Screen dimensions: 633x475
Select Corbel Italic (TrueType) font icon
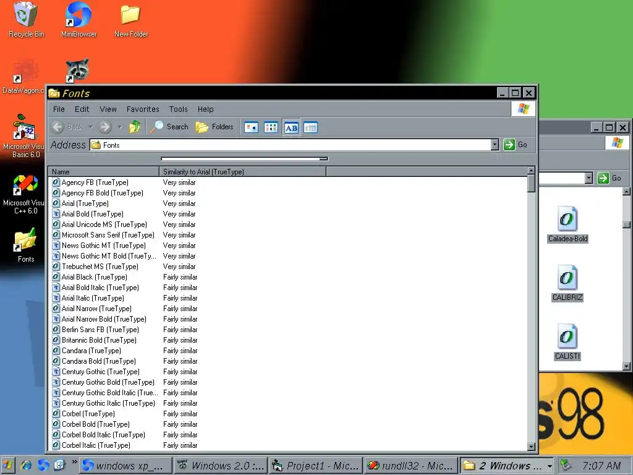[x=56, y=445]
